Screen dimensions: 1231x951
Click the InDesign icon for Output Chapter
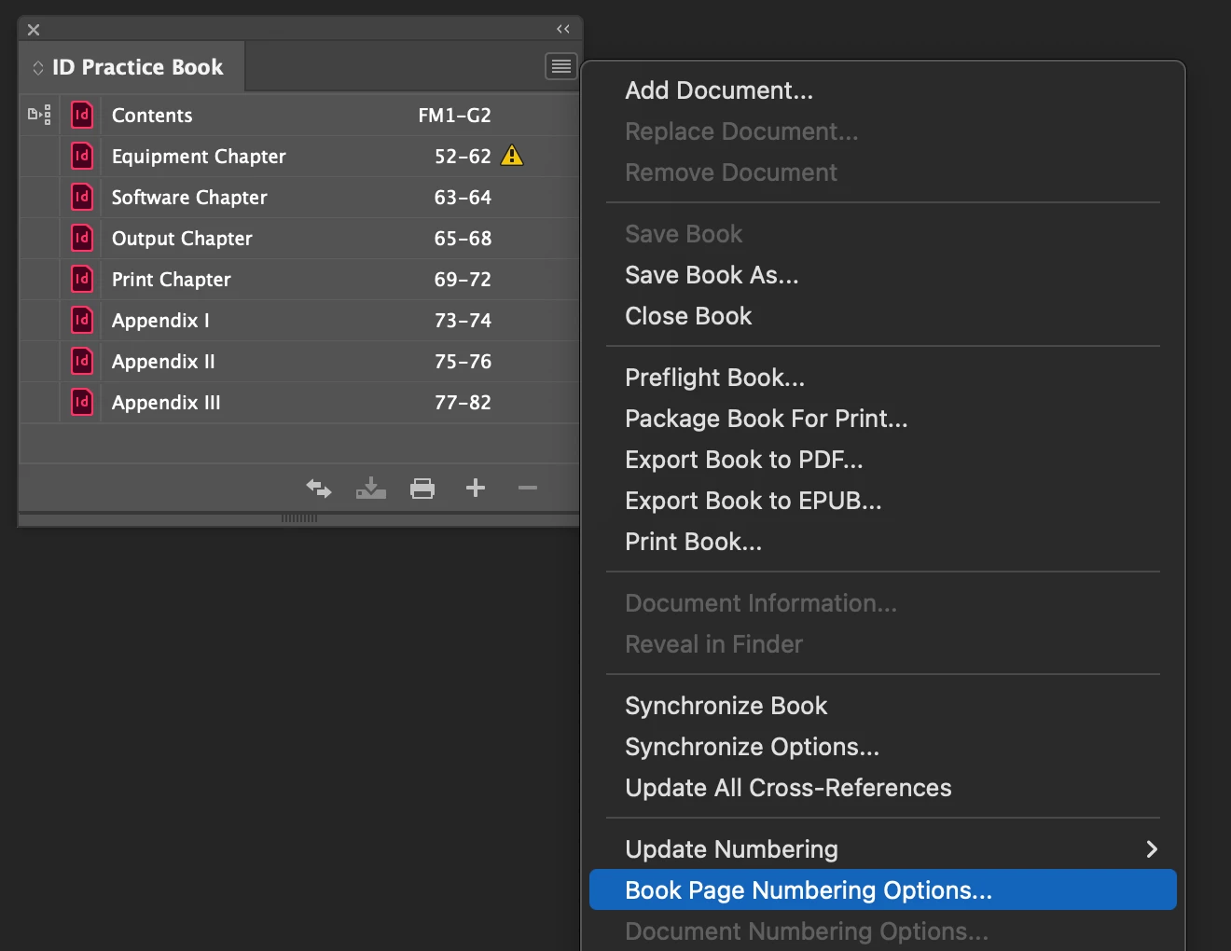tap(82, 238)
